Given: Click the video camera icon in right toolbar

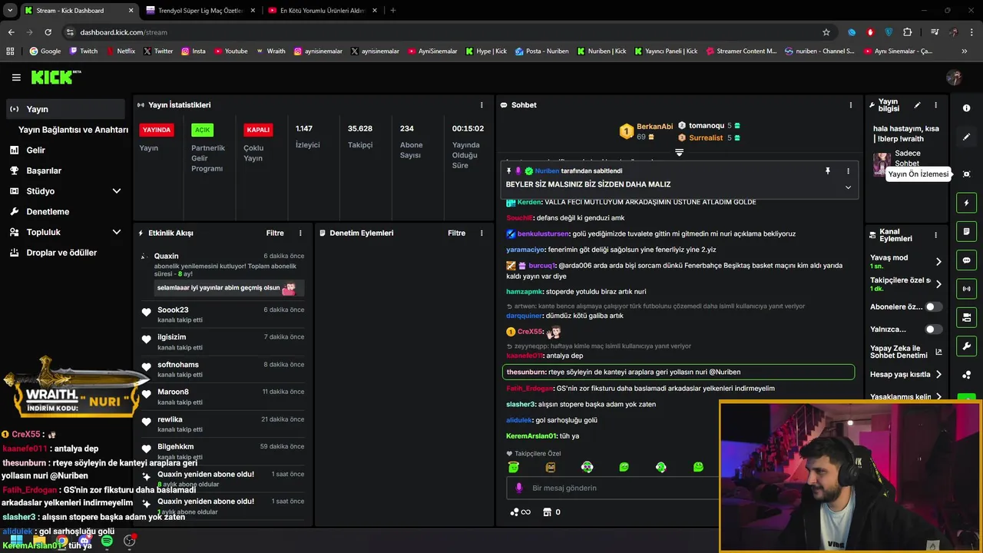Looking at the screenshot, I should [x=966, y=317].
